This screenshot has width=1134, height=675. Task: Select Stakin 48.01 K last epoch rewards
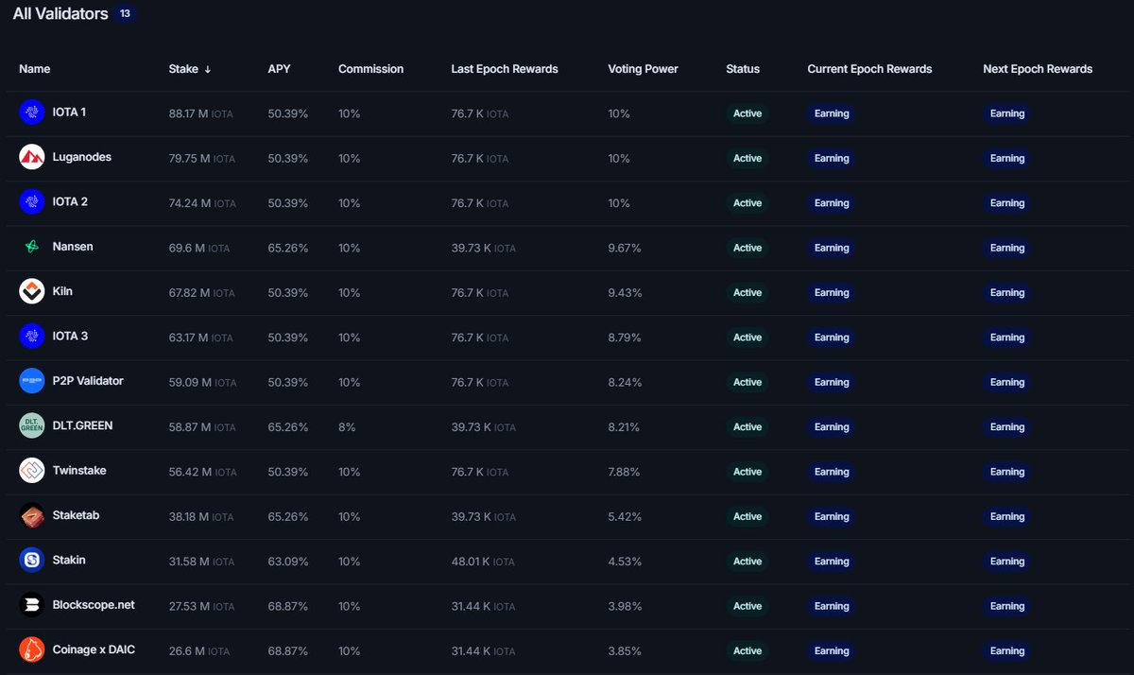pos(483,562)
